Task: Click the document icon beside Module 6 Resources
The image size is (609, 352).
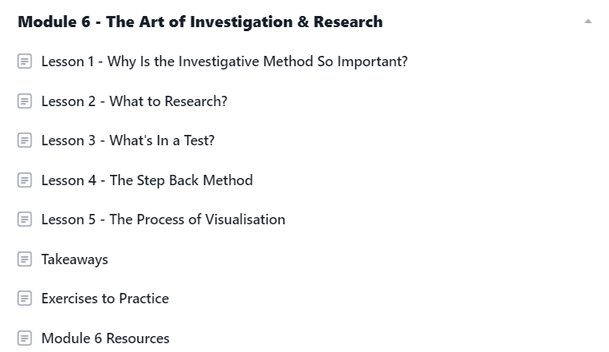Action: pos(25,338)
